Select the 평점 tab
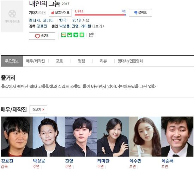The width and height of the screenshot is (194, 172). tap(81, 61)
